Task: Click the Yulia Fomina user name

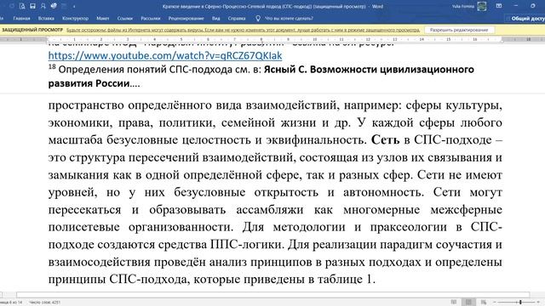Action: click(463, 6)
